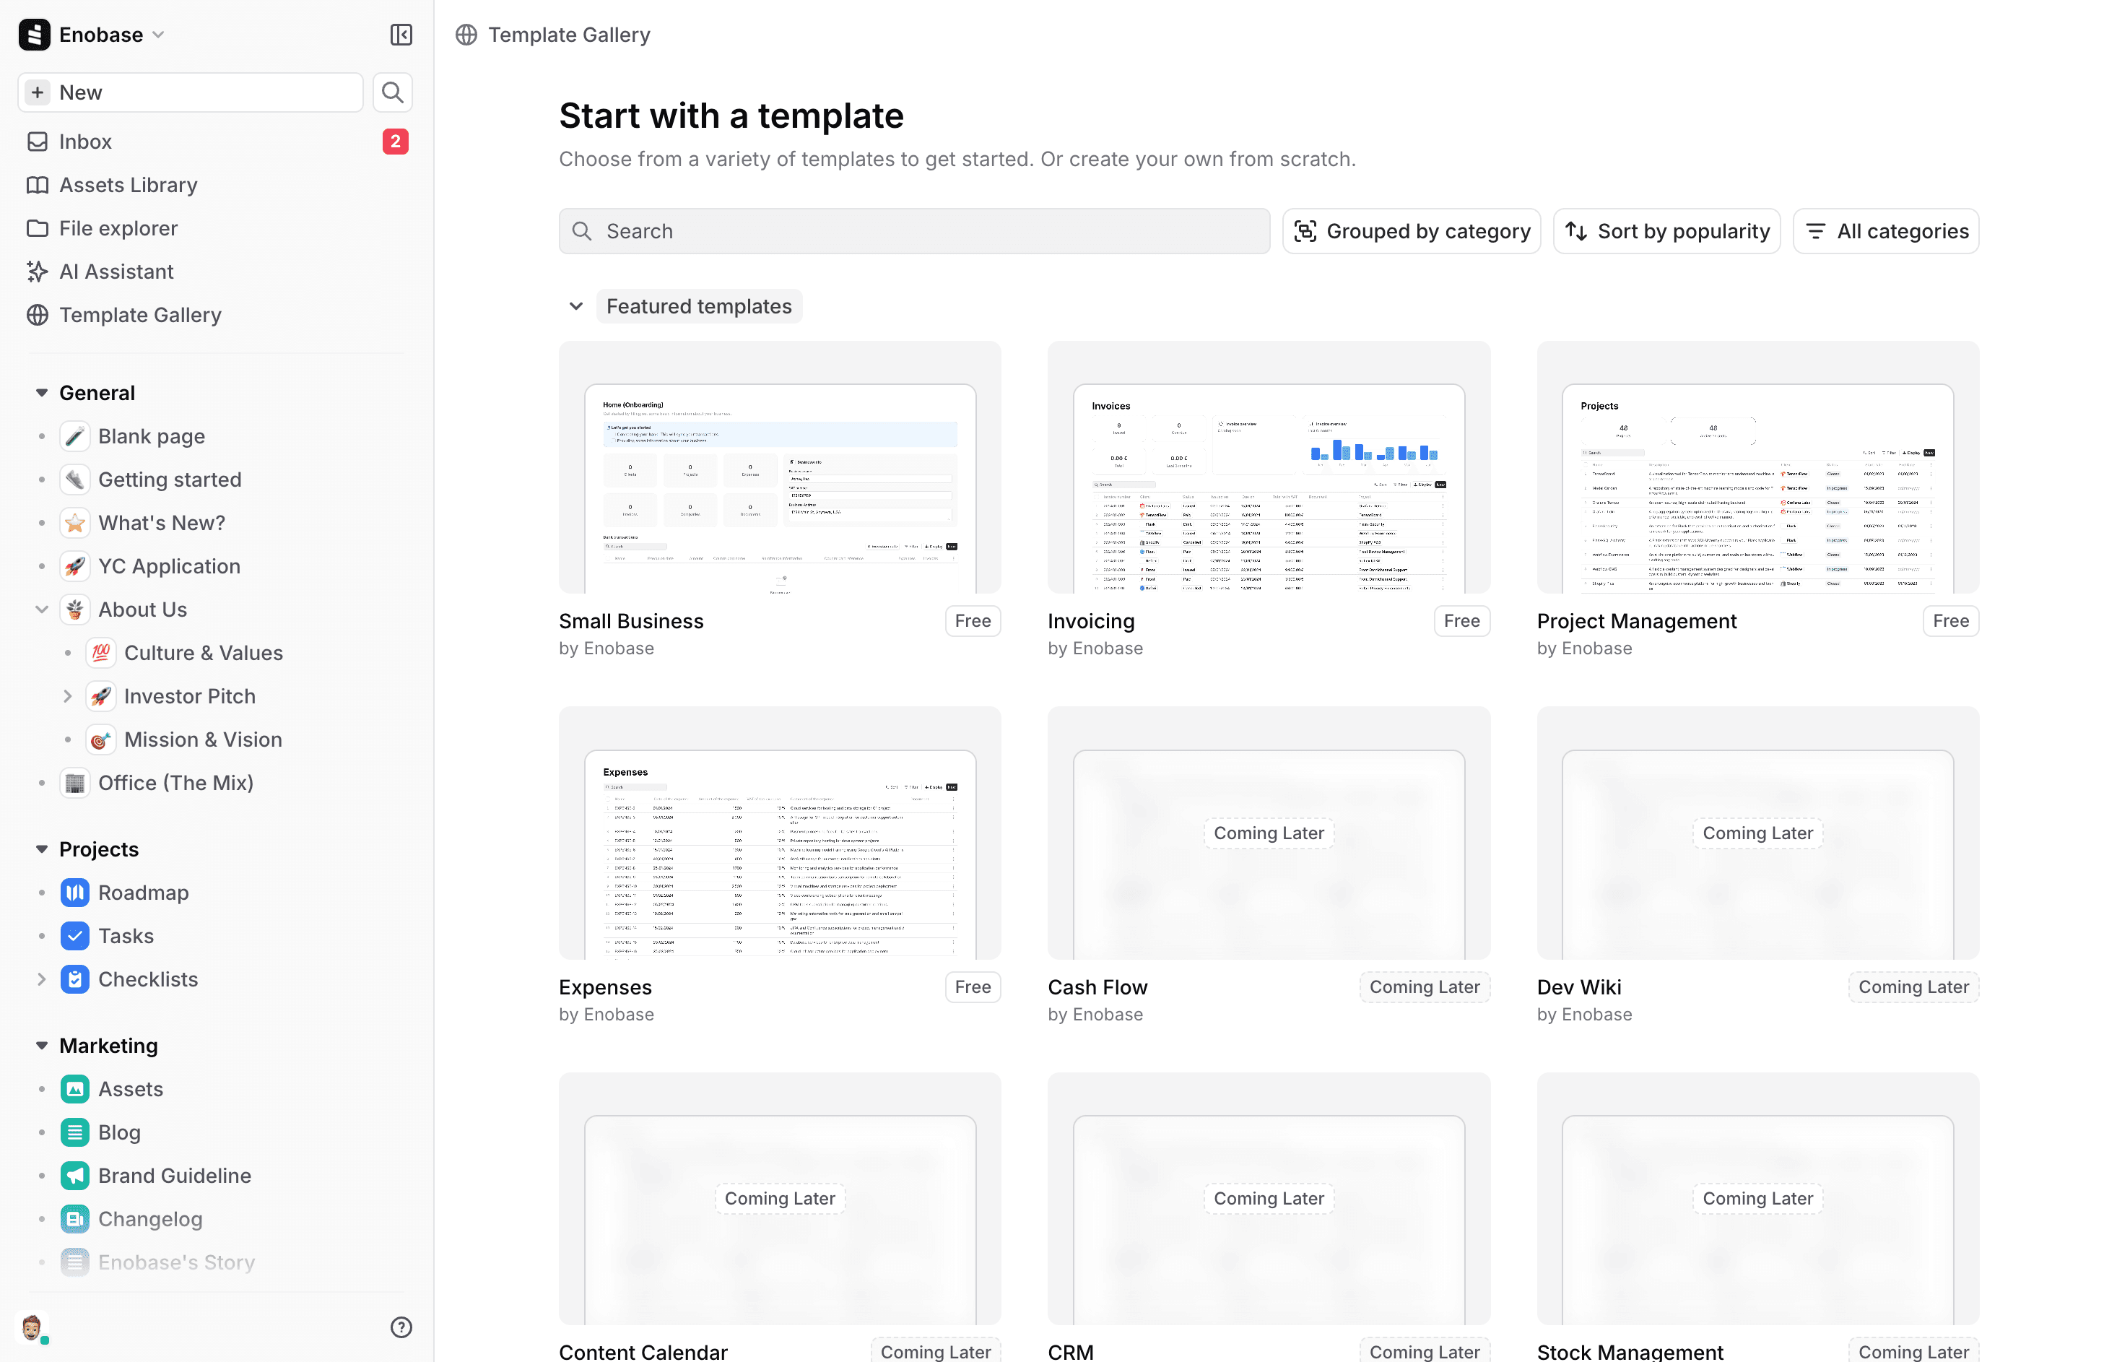Open the AI Assistant from the sidebar
The width and height of the screenshot is (2104, 1362).
[x=115, y=272]
